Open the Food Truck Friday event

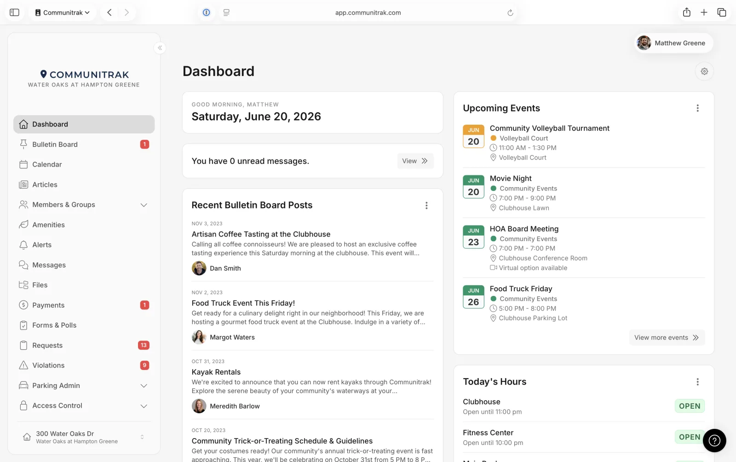[521, 289]
